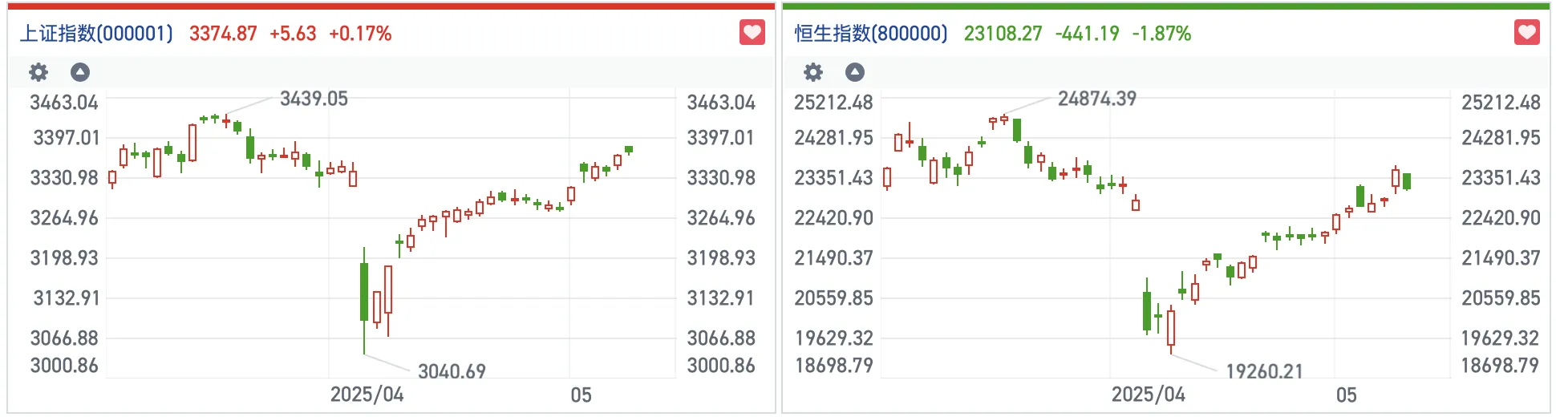Click the 3374.87 latest price of 上证指数
1556x417 pixels.
pos(223,34)
